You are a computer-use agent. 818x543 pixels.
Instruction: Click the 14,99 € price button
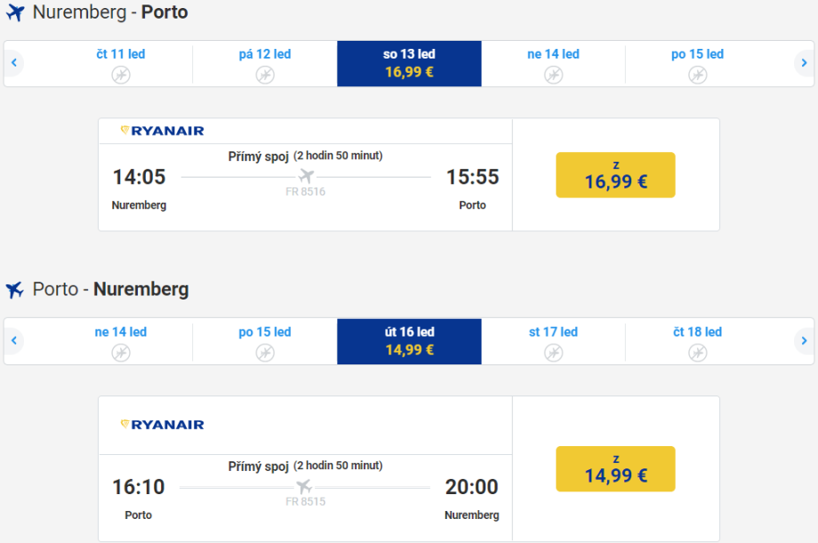pos(615,468)
